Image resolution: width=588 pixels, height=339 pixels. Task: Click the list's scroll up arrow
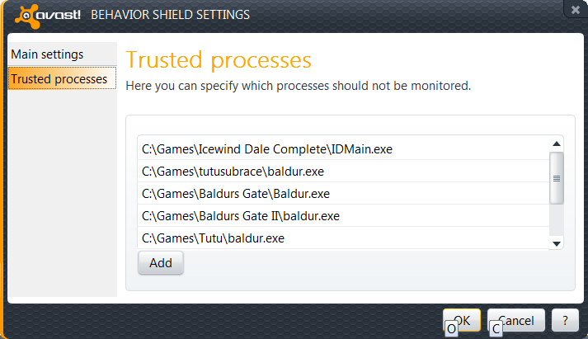click(x=557, y=145)
